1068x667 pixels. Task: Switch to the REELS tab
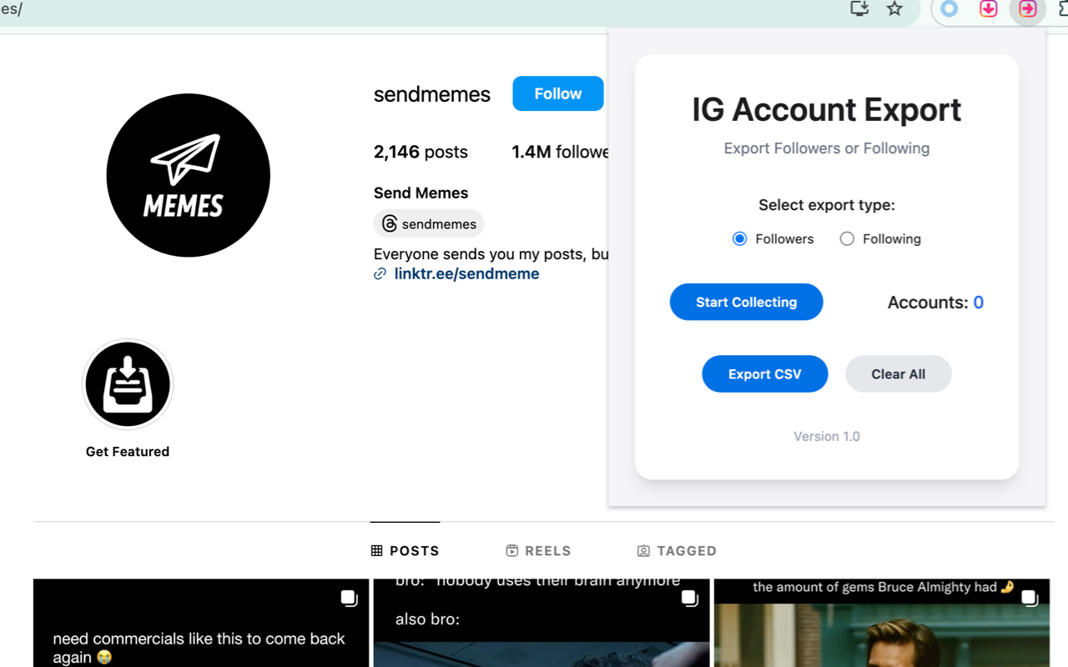pyautogui.click(x=538, y=550)
